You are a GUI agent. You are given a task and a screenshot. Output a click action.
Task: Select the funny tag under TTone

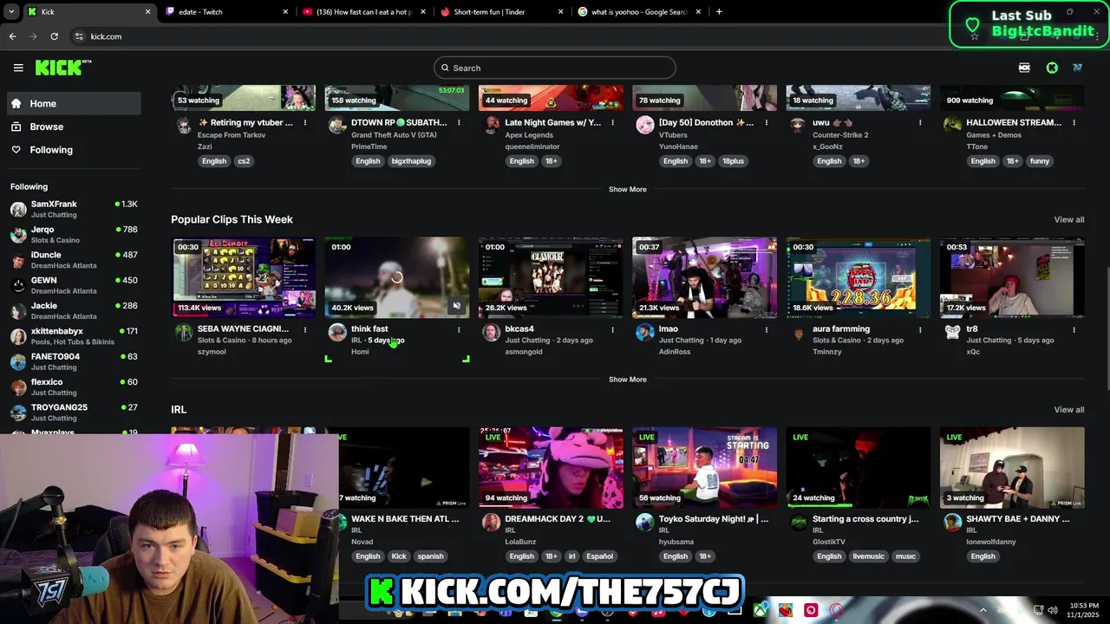(1040, 161)
